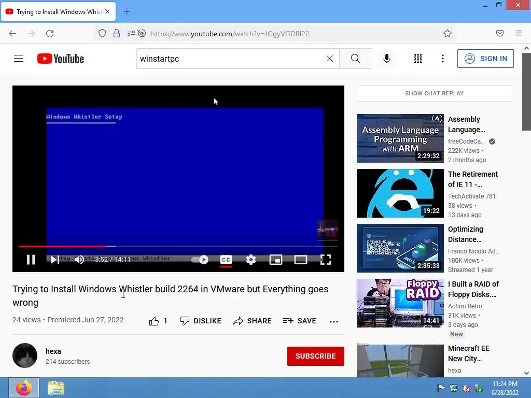The image size is (531, 398).
Task: Save video to a playlist
Action: (299, 321)
